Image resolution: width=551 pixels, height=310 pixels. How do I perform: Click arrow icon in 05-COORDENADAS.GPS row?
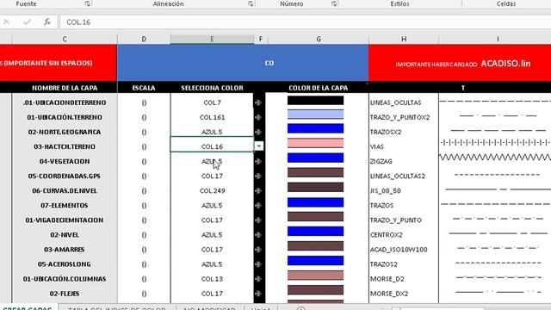[x=258, y=176]
